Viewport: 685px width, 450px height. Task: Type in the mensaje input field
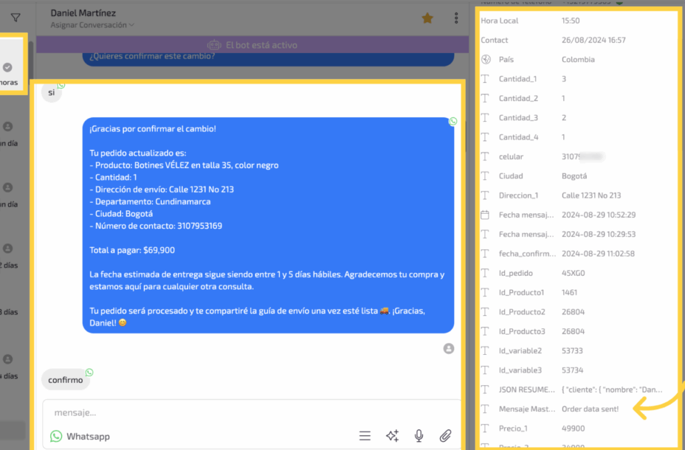[248, 412]
